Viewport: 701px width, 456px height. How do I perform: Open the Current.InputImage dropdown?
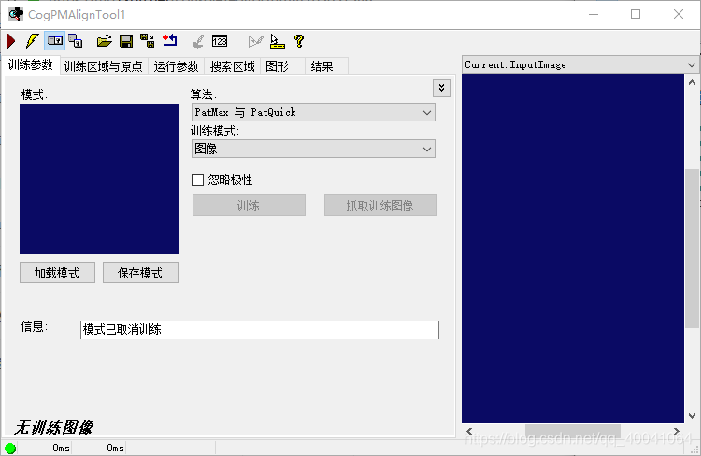580,64
